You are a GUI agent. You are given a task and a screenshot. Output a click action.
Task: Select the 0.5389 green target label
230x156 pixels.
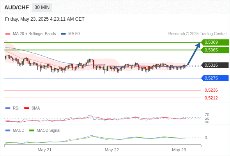point(215,42)
